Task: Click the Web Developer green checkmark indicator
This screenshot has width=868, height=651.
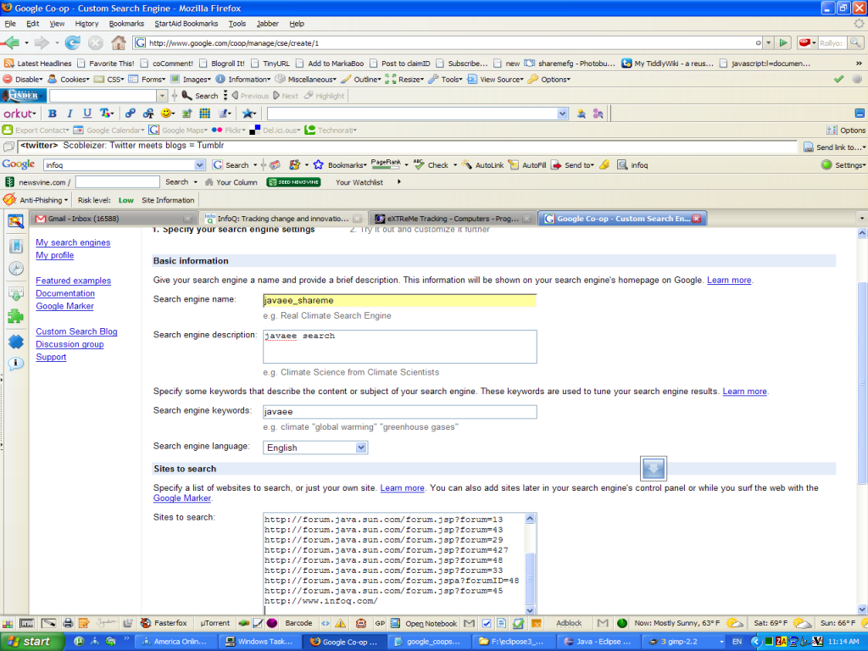Action: tap(838, 79)
